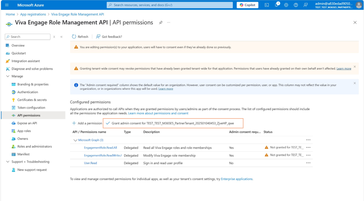Open ellipsis menu for EngagementRole.ReadWrite row
This screenshot has width=364, height=201.
click(308, 155)
